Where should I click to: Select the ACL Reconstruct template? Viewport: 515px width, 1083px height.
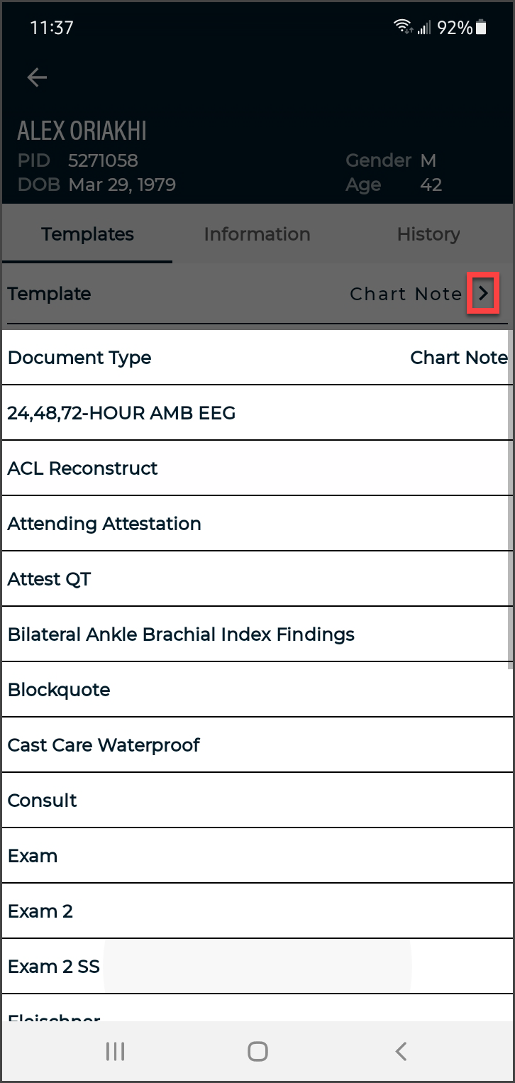[x=83, y=468]
